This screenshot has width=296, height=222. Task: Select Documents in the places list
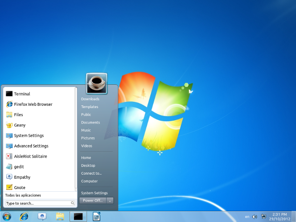[x=91, y=122]
